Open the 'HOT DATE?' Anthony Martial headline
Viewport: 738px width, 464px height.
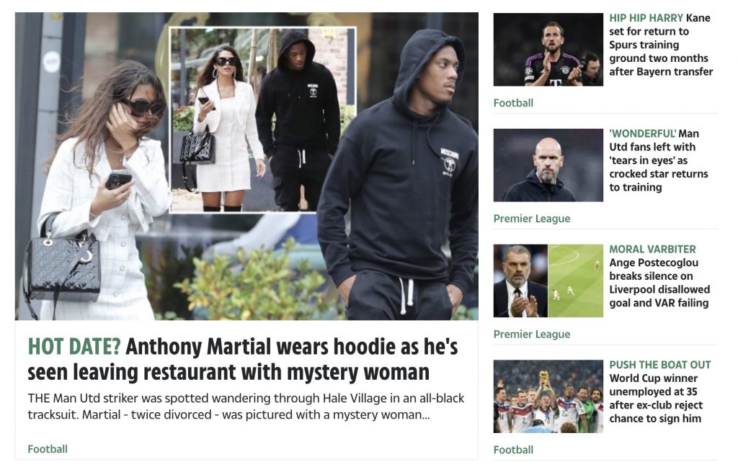point(243,359)
